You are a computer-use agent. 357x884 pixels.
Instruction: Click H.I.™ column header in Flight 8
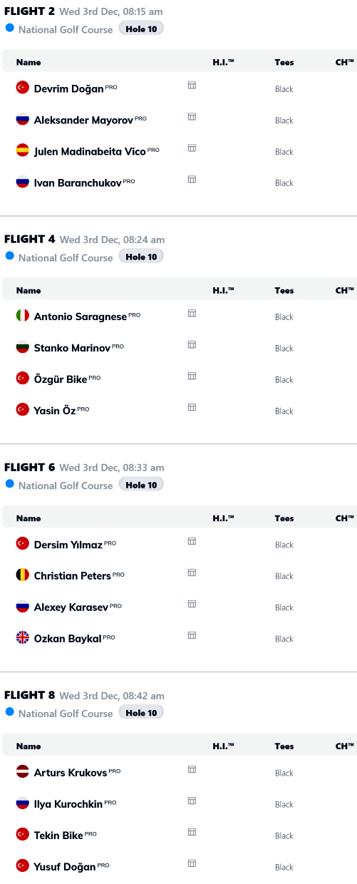(x=223, y=747)
